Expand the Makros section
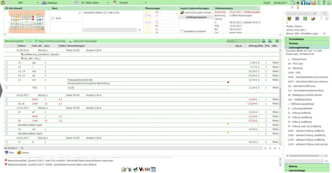This screenshot has height=173, width=332. pyautogui.click(x=293, y=166)
